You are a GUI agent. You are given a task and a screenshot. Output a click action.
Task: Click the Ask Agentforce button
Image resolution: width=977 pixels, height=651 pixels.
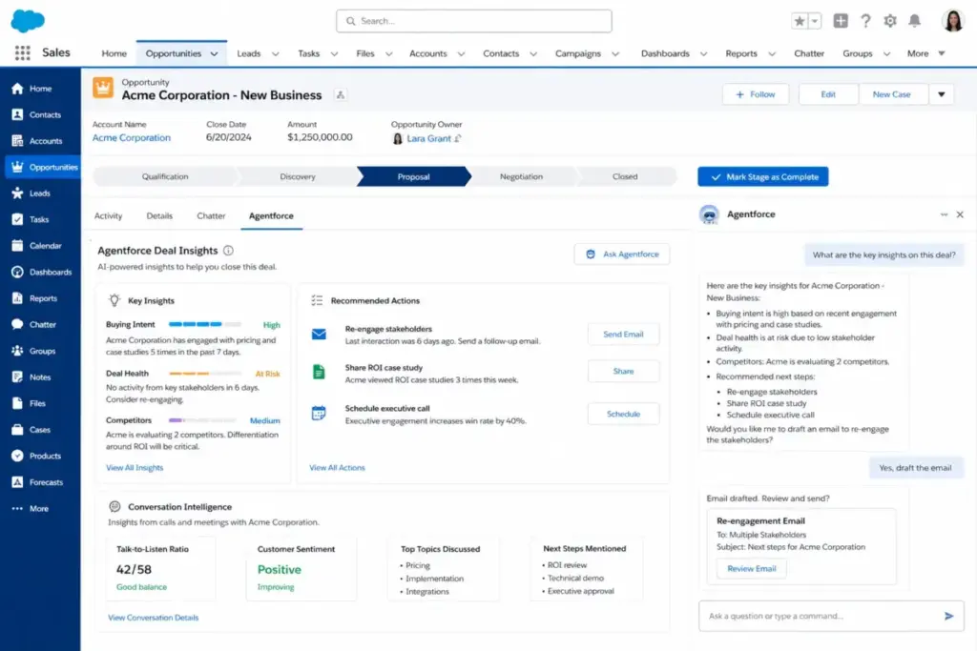[622, 254]
